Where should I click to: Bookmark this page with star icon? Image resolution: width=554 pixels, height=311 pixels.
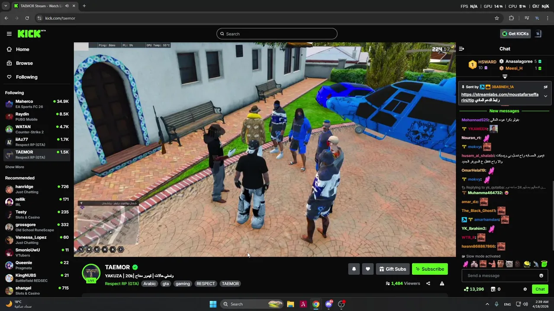coord(497,18)
